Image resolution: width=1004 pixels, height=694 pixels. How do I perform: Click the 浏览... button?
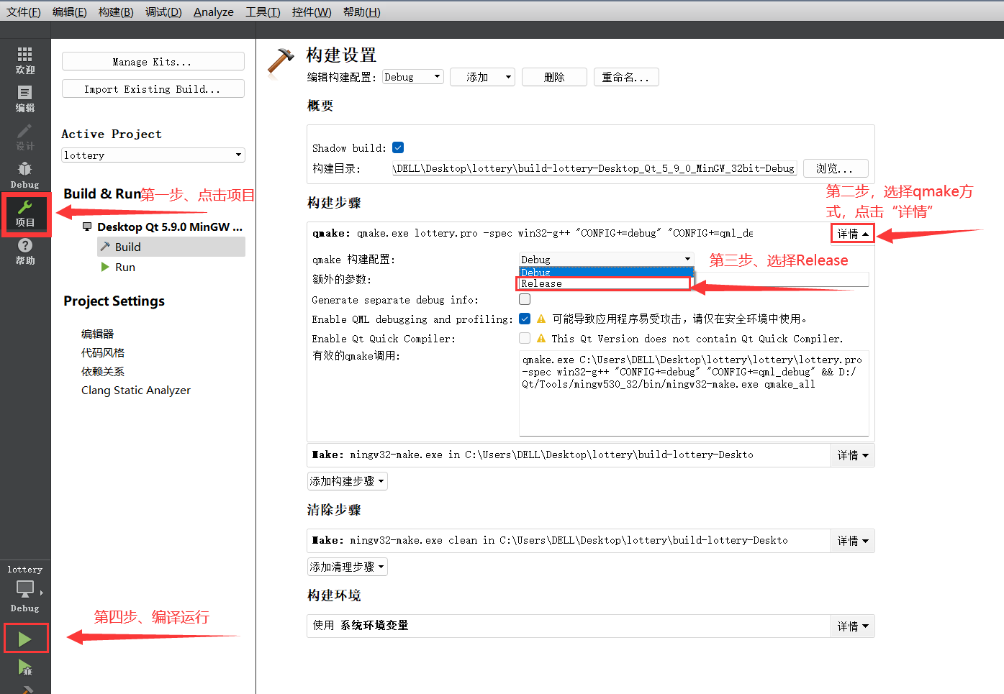(x=836, y=168)
